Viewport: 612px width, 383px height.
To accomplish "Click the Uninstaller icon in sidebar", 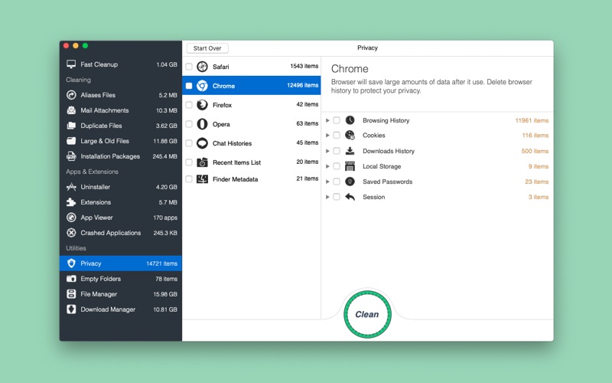I will (x=71, y=187).
